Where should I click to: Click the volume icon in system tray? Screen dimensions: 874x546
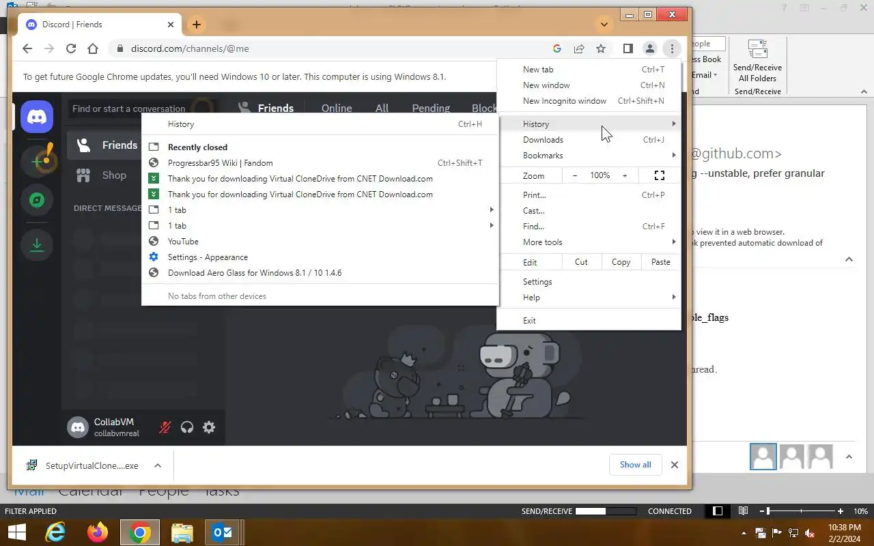pyautogui.click(x=810, y=533)
